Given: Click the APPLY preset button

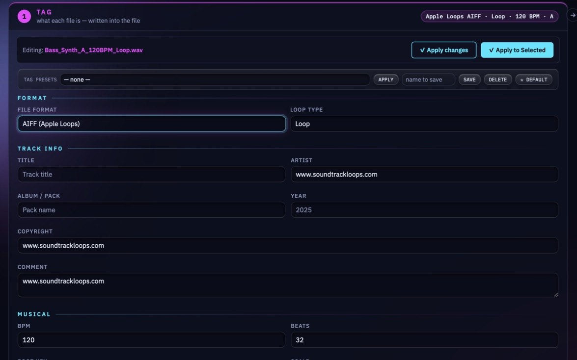Looking at the screenshot, I should pyautogui.click(x=385, y=79).
